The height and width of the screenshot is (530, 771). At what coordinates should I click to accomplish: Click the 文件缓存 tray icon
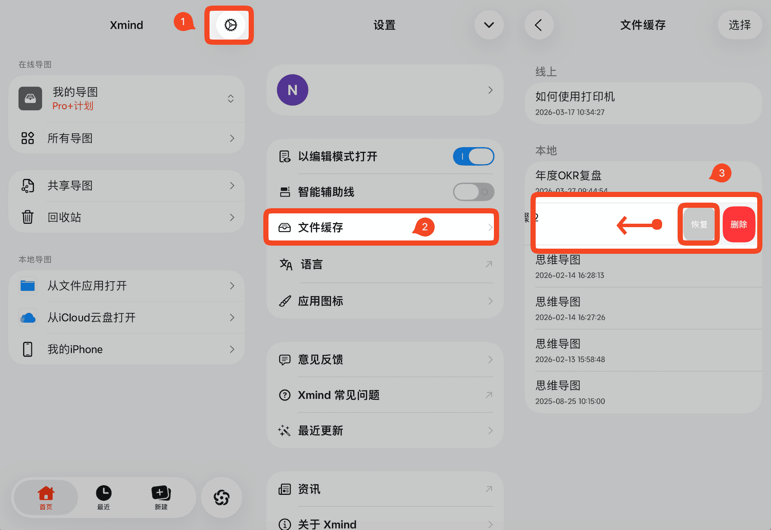[x=285, y=227]
